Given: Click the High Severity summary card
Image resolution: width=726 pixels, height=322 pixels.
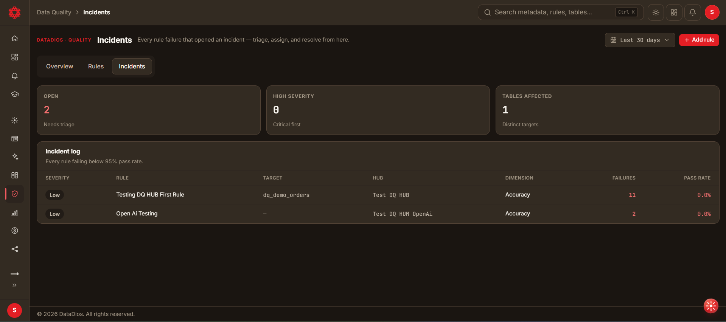Looking at the screenshot, I should coord(378,110).
